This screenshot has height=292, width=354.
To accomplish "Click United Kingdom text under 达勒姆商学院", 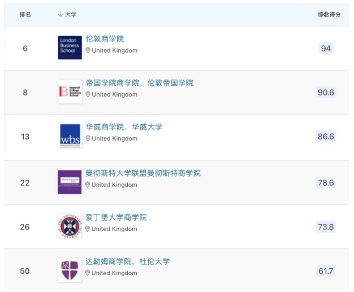I will pyautogui.click(x=114, y=273).
